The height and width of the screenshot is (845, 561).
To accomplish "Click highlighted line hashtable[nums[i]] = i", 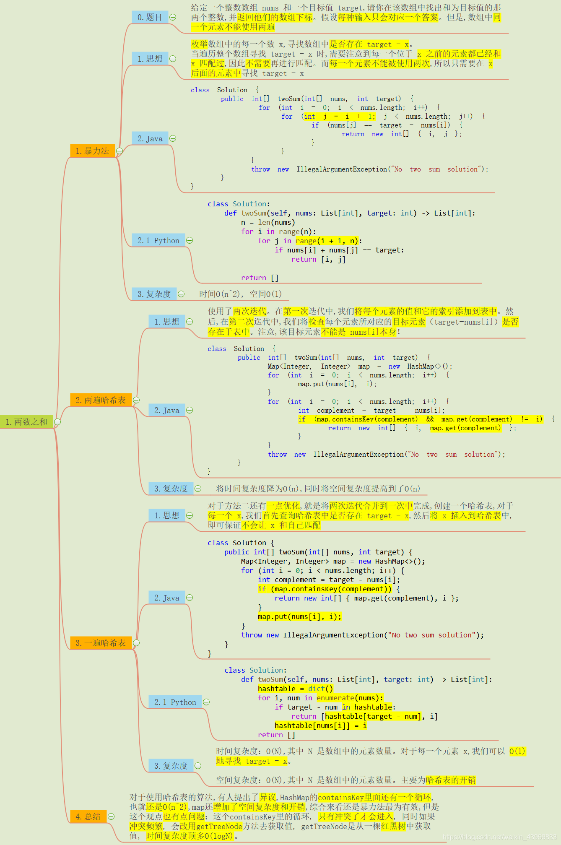I will tap(321, 725).
